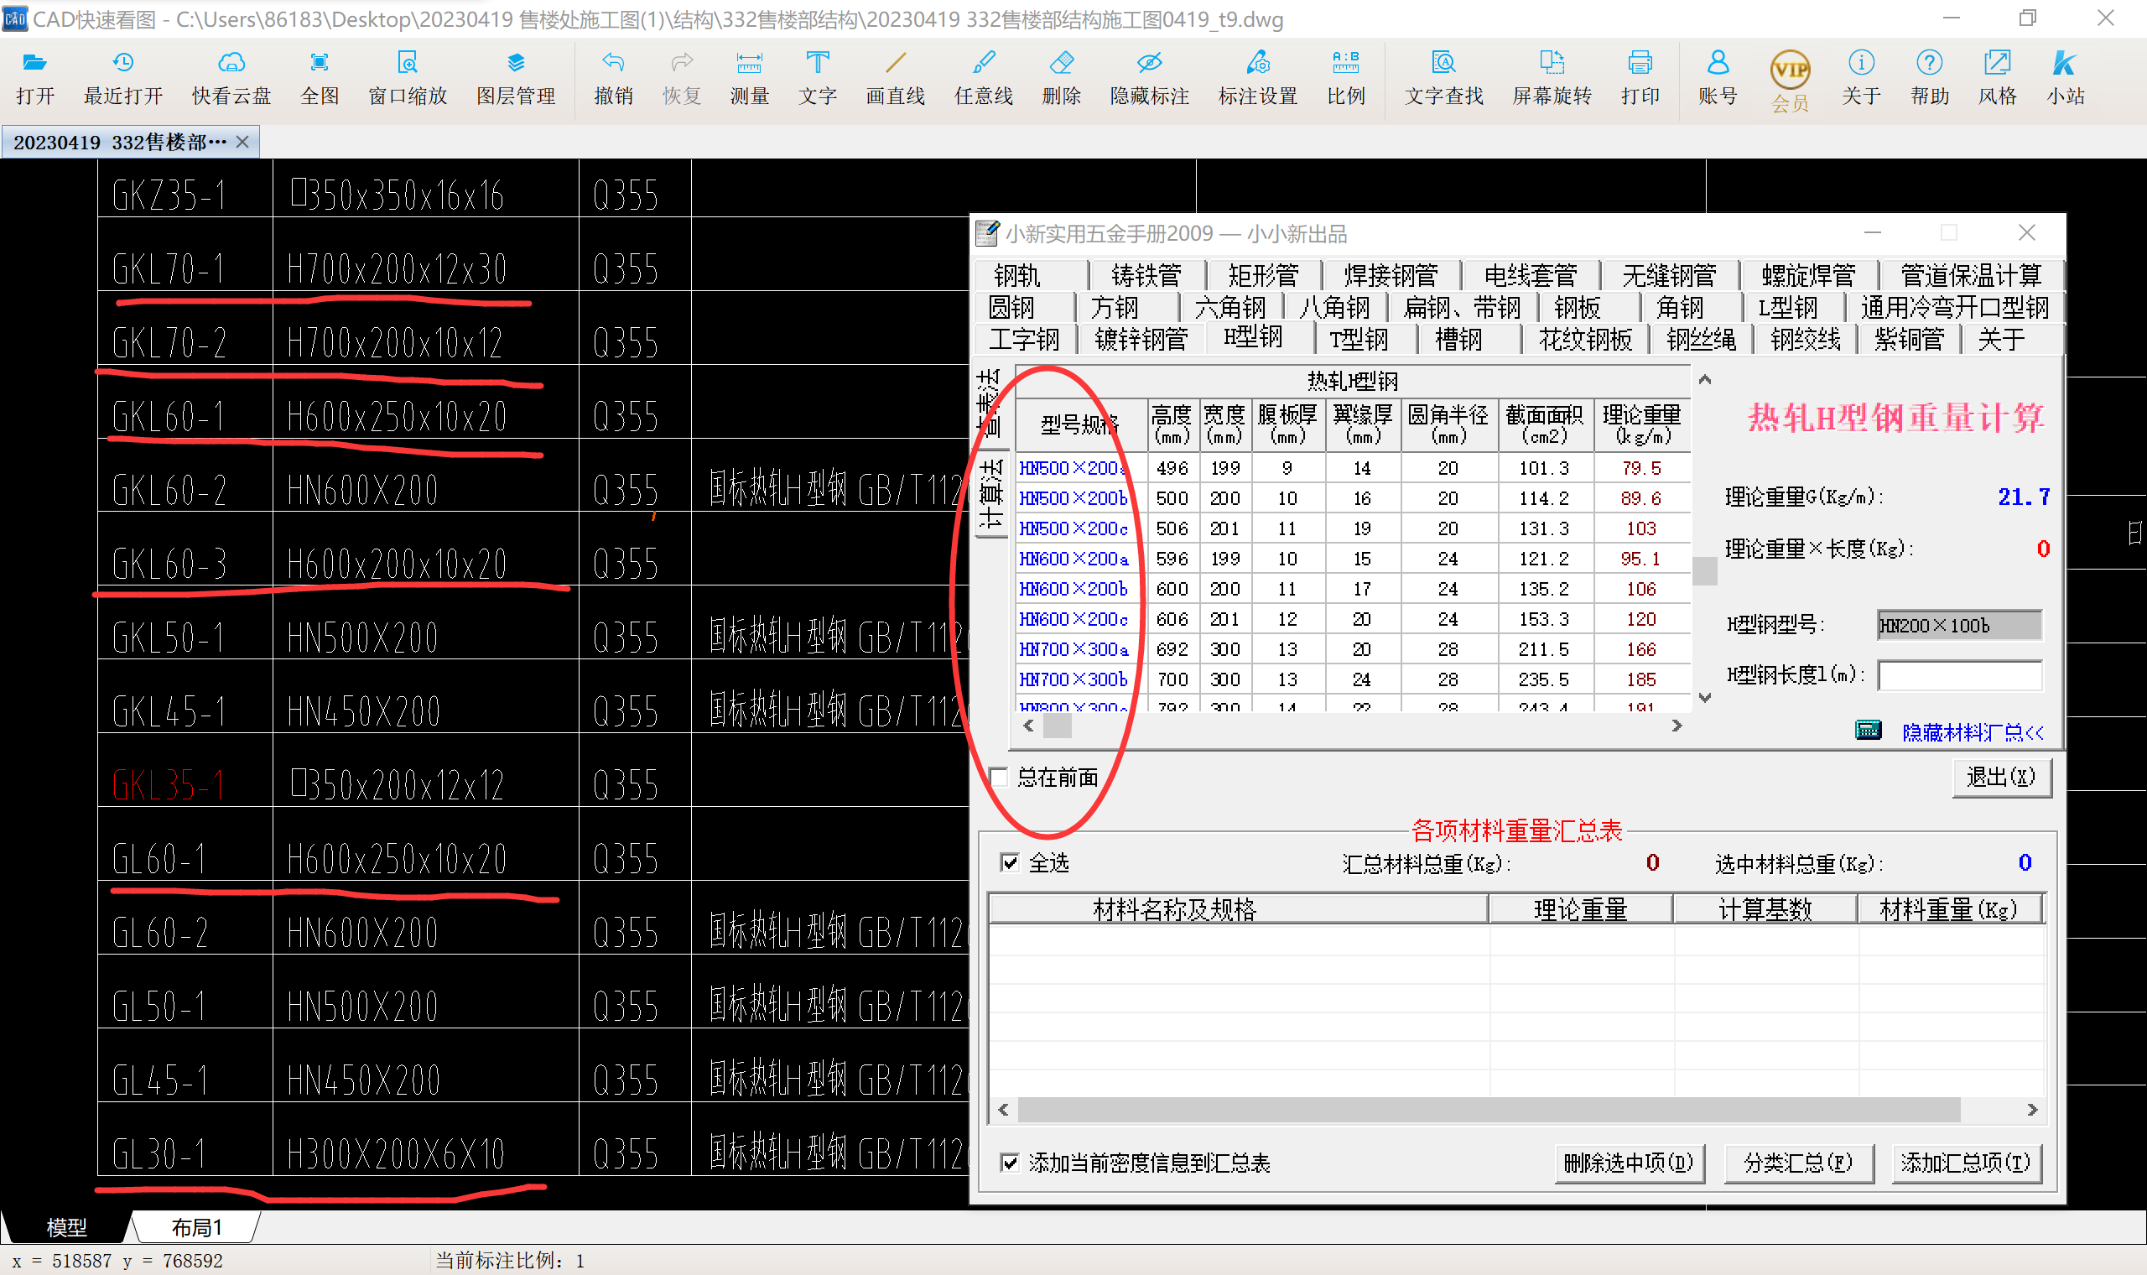The height and width of the screenshot is (1275, 2147).
Task: Uncheck the 全选 select-all checkbox
Action: click(1010, 861)
